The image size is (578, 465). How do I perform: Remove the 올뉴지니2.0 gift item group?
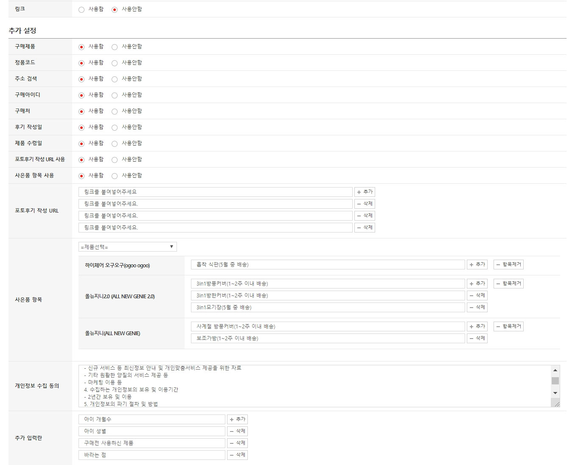[x=508, y=283]
